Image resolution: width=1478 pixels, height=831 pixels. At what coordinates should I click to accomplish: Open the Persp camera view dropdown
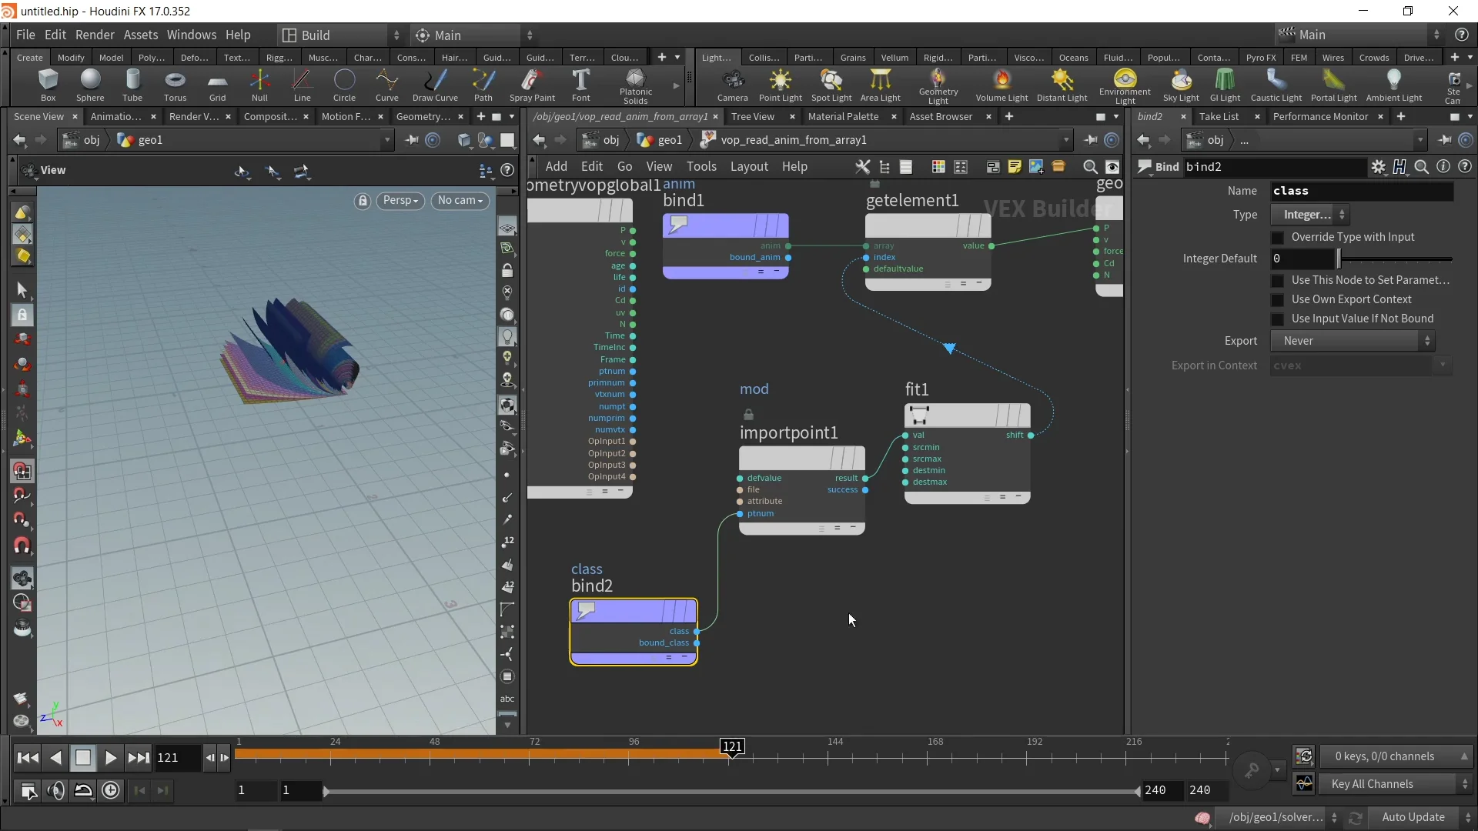point(400,201)
